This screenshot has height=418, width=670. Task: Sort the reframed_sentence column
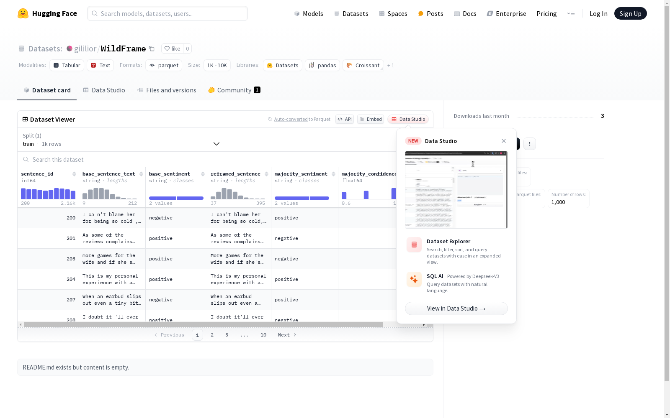pos(266,174)
